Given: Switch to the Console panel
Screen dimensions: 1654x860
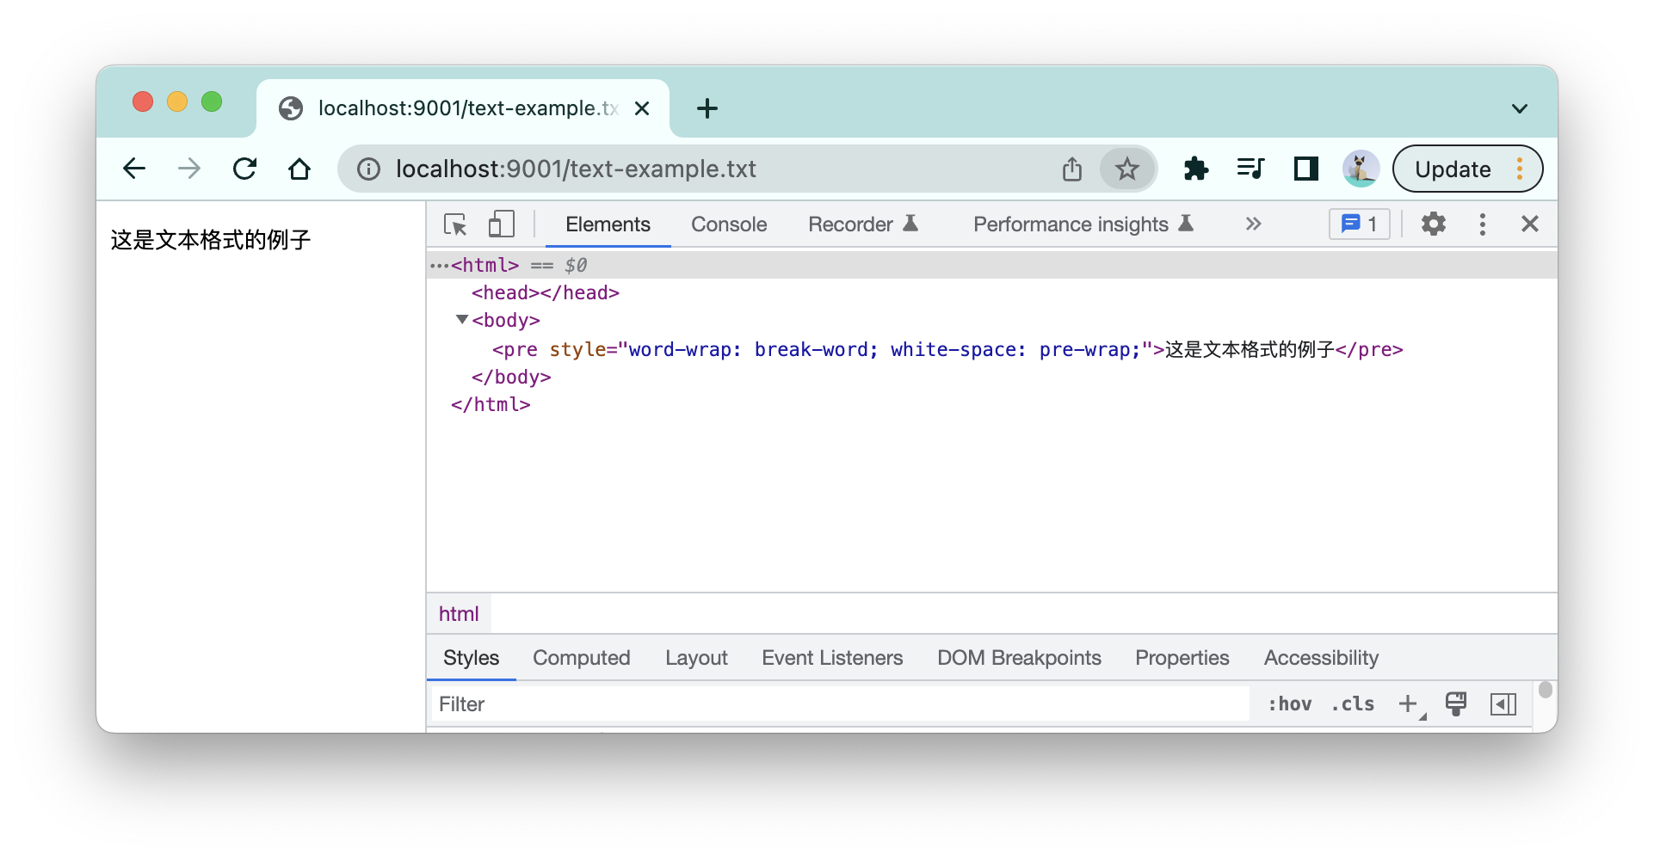Looking at the screenshot, I should [729, 224].
